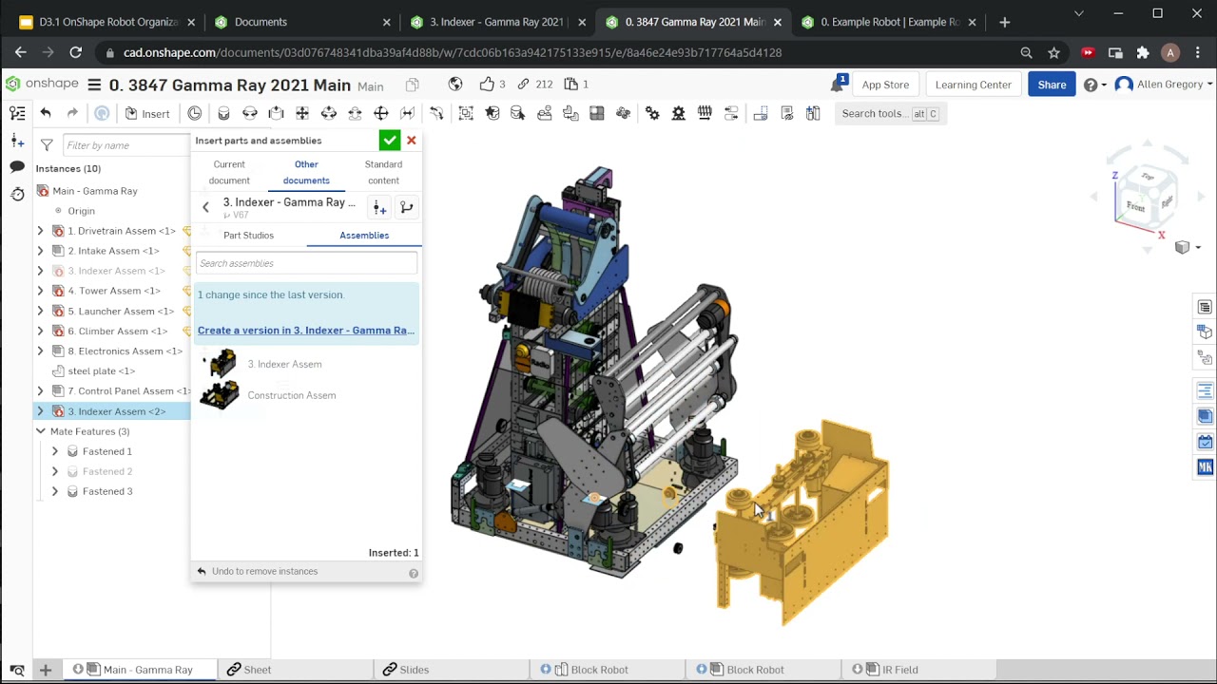Open the comments speech bubble icon
This screenshot has height=684, width=1217.
[x=17, y=166]
